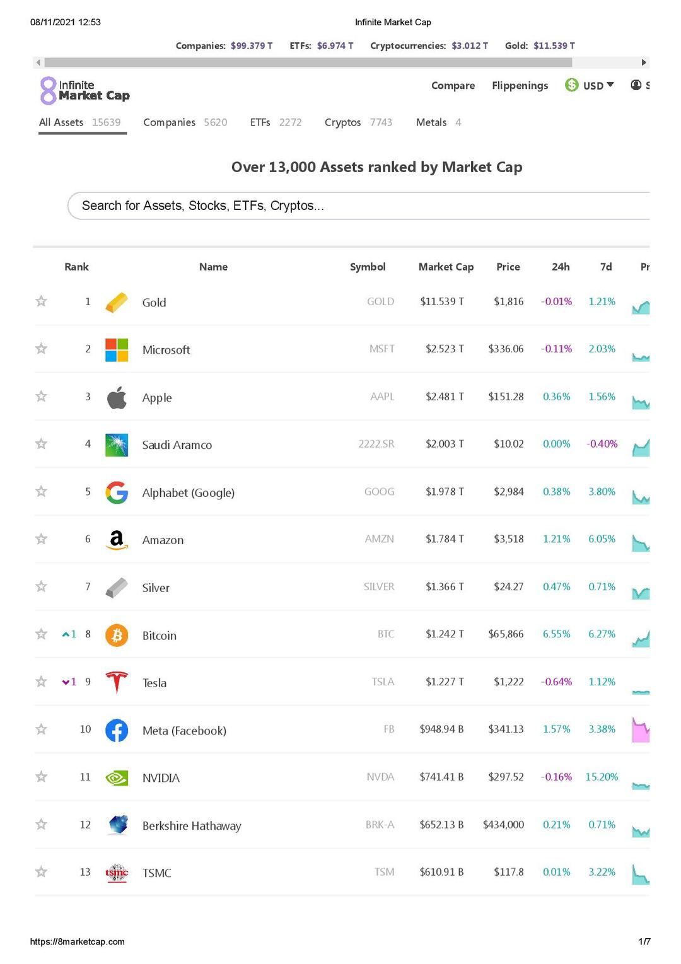Screen dimensions: 681x964
Task: Open the USD currency dropdown
Action: coord(590,85)
